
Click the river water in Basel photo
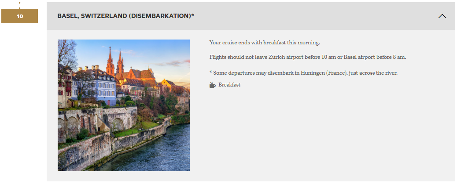pos(158,154)
